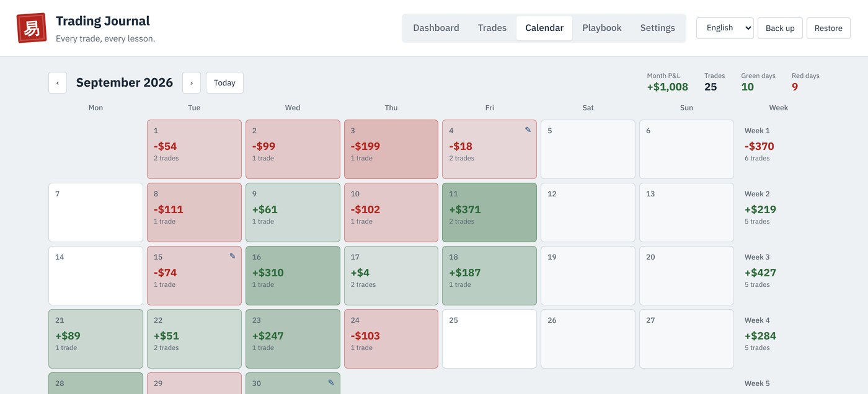Select September 9 day showing +$61
The height and width of the screenshot is (394, 868).
[x=293, y=212]
